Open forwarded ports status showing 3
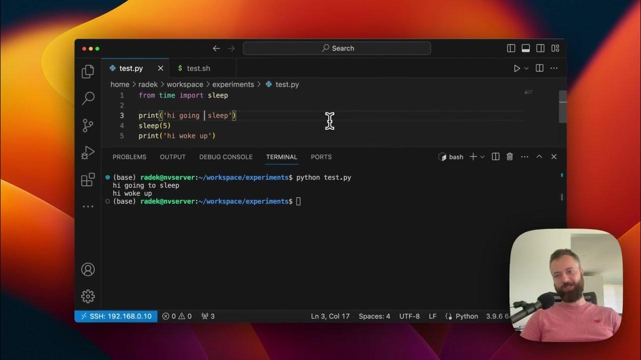Image resolution: width=641 pixels, height=360 pixels. [208, 316]
